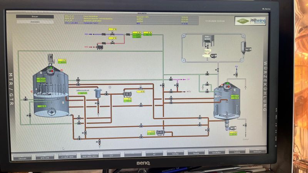
Task: Select the centre pump right of the filter
Action: pyautogui.click(x=127, y=94)
